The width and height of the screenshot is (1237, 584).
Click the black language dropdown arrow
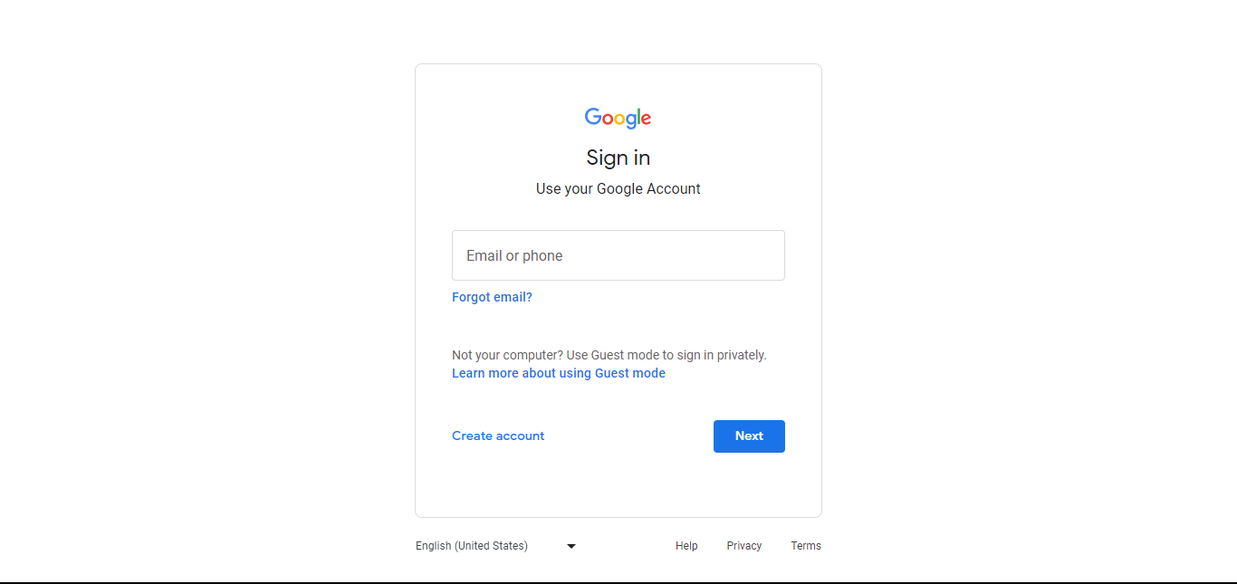[x=571, y=546]
